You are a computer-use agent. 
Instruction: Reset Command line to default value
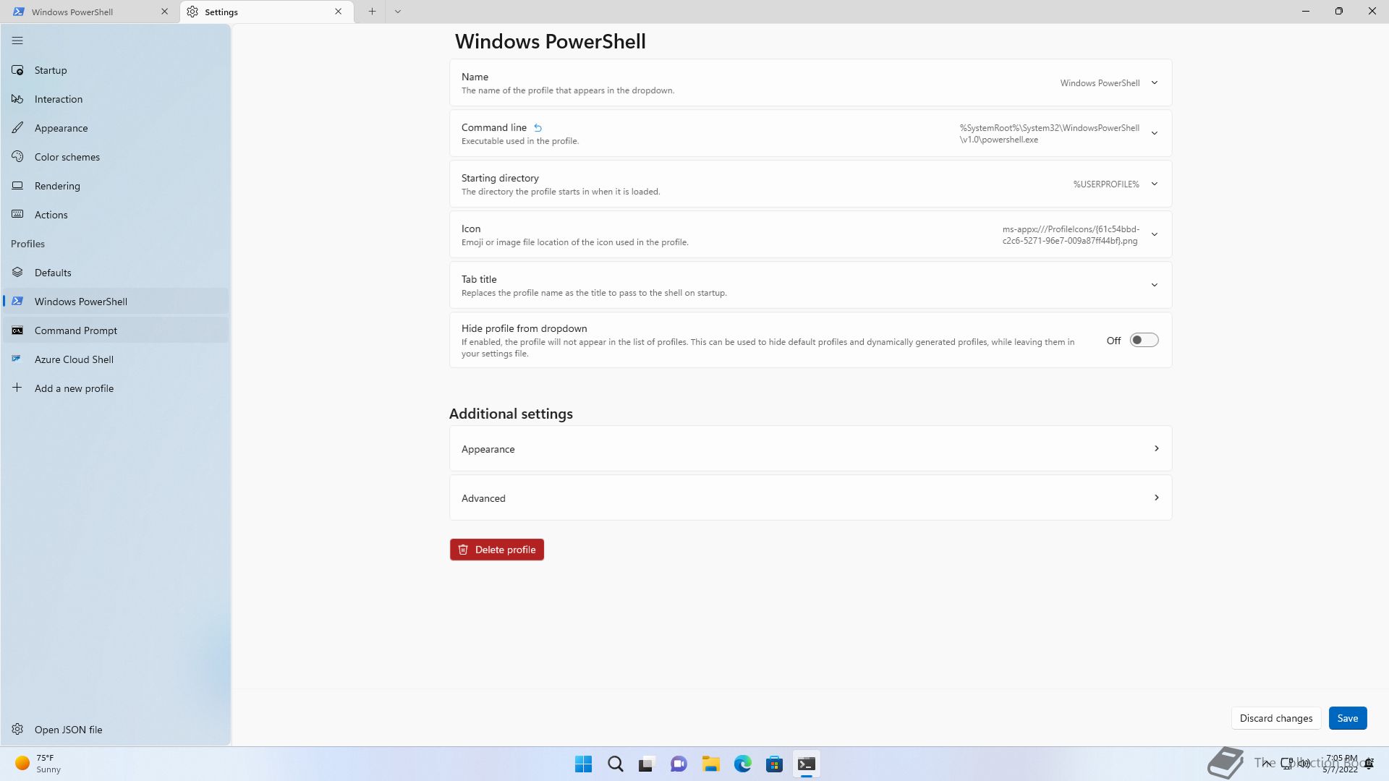[x=538, y=128]
